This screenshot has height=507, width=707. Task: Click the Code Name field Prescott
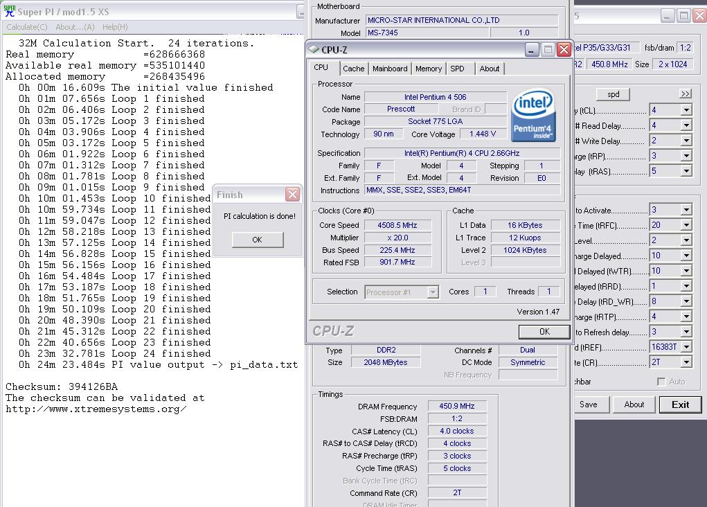point(401,109)
